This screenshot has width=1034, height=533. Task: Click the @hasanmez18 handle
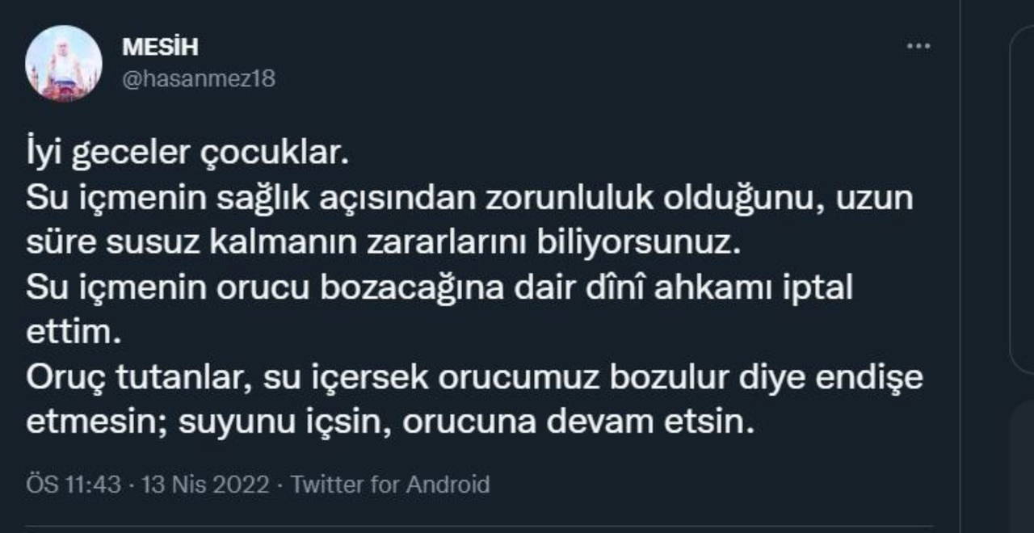click(x=199, y=78)
